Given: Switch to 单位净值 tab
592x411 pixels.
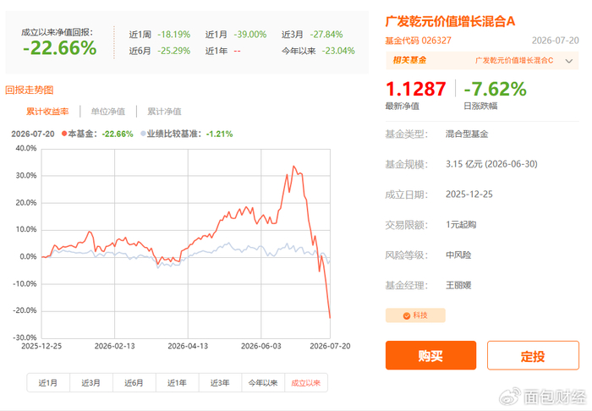Looking at the screenshot, I should (x=108, y=112).
